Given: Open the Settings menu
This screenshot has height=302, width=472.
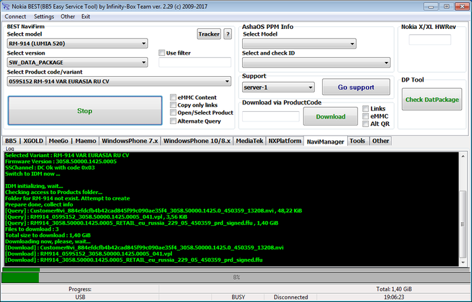Looking at the screenshot, I should tap(44, 17).
